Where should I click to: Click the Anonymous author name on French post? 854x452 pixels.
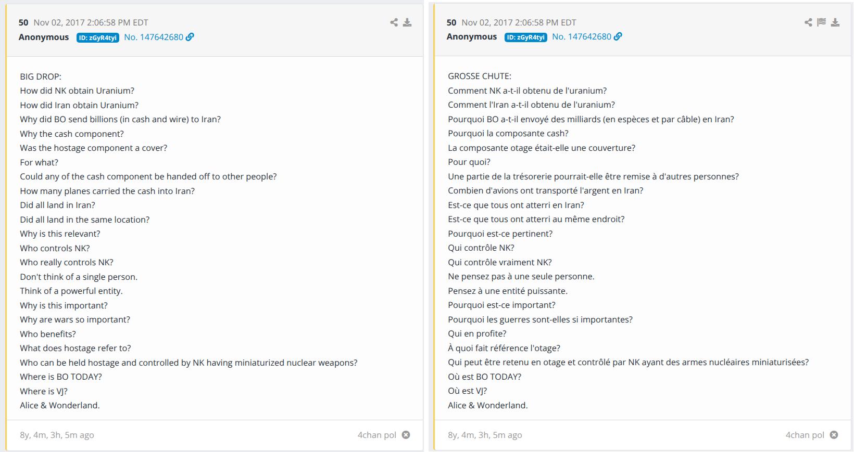(x=472, y=36)
